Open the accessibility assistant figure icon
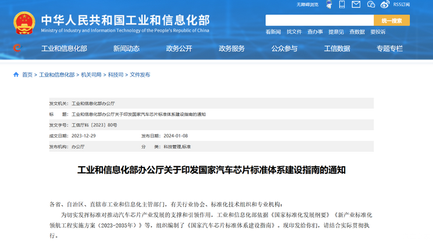Image resolution: width=433 pixels, height=243 pixels. tap(329, 5)
